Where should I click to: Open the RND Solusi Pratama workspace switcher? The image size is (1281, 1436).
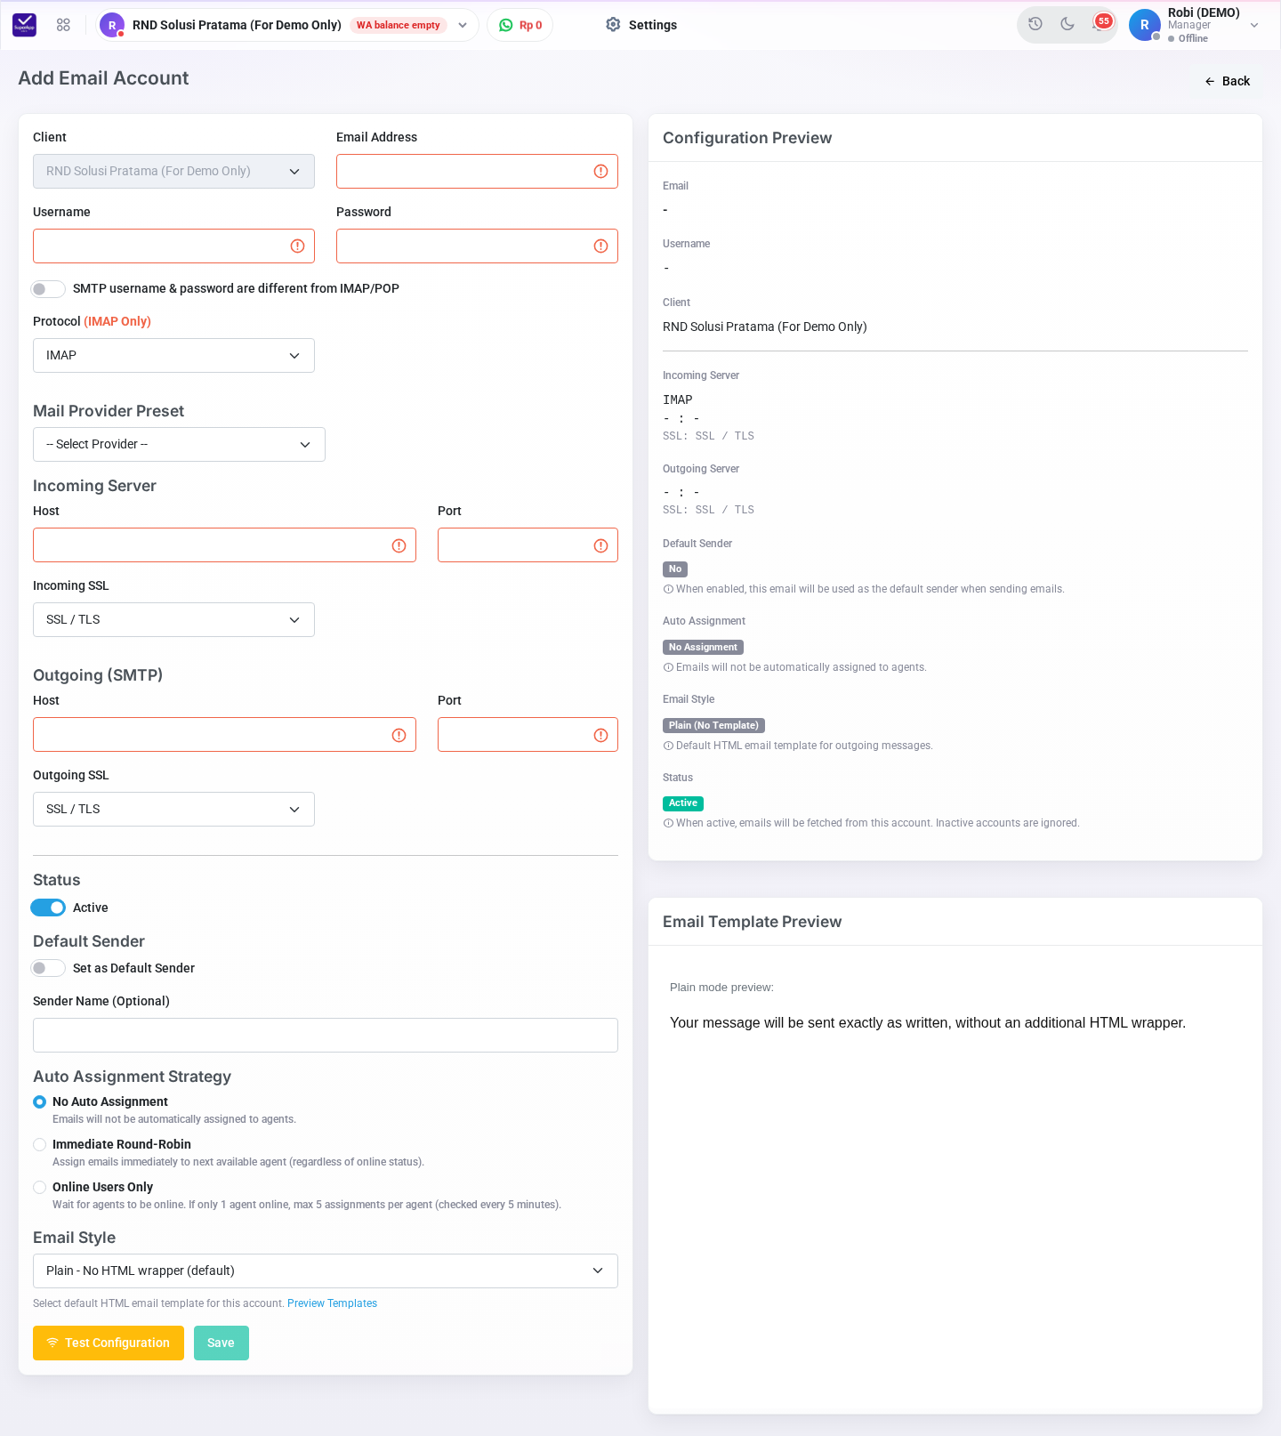coord(287,25)
